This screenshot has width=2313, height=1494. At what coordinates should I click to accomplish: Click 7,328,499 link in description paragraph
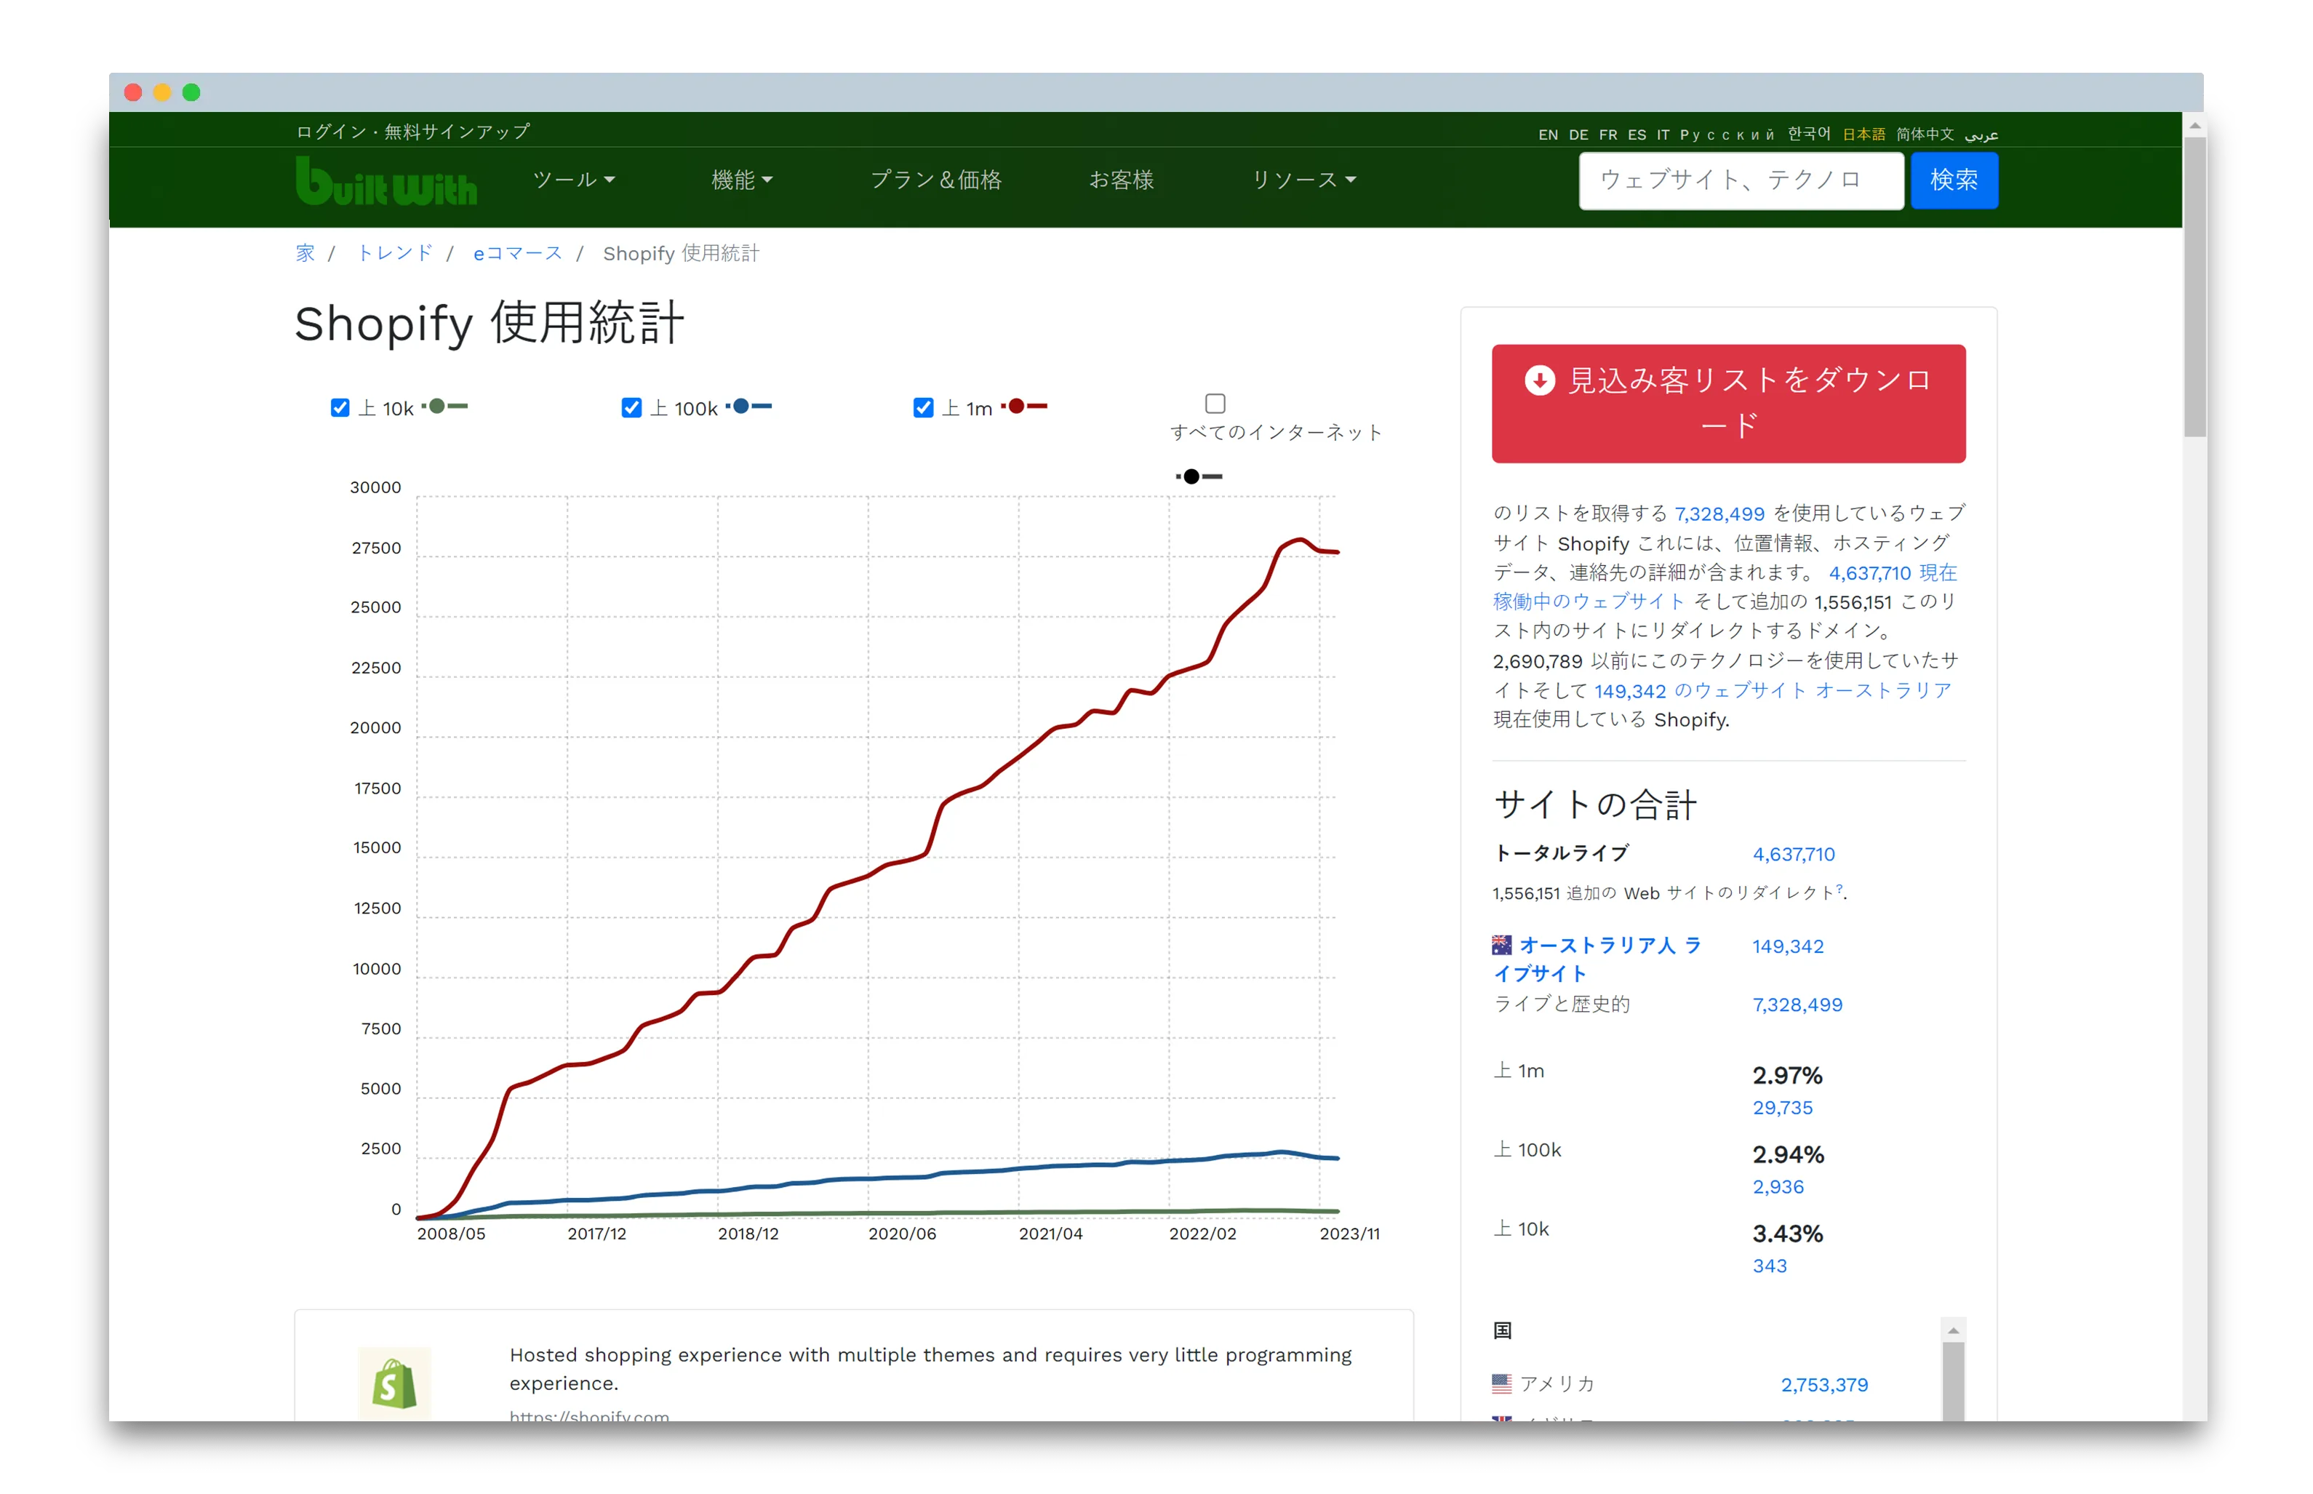coord(1719,514)
